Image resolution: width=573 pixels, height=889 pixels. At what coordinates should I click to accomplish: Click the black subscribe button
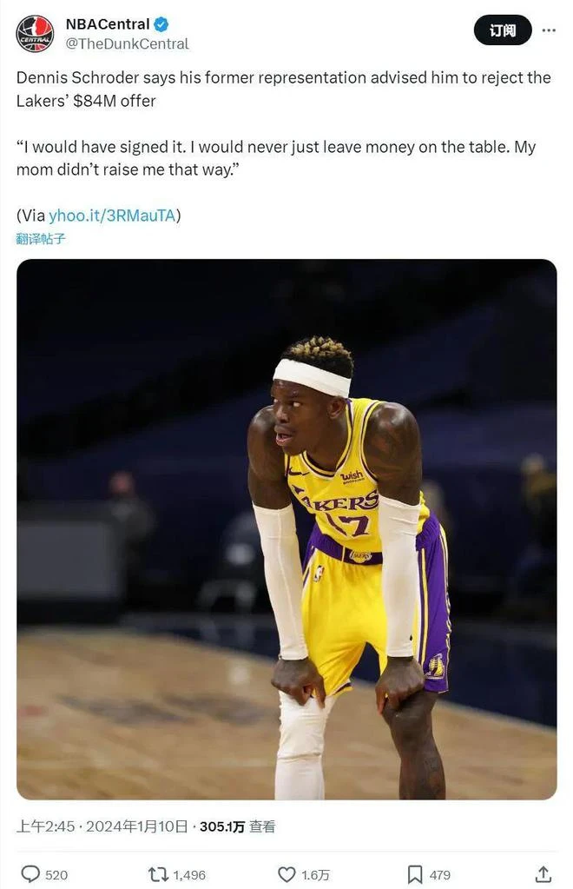[x=503, y=30]
